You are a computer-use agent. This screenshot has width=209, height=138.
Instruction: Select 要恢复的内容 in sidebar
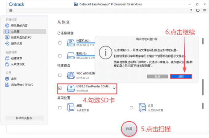pyautogui.click(x=25, y=25)
